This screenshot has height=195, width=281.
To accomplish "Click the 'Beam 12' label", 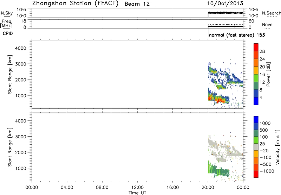I will (x=137, y=4).
